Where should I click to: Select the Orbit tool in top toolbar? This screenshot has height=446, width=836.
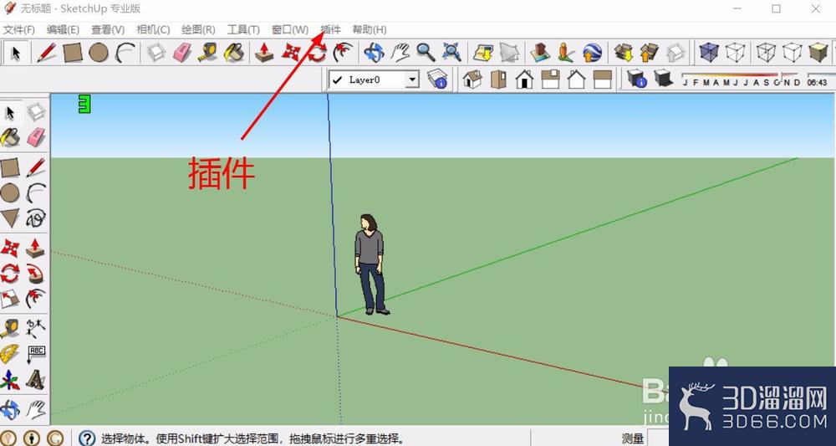click(374, 52)
